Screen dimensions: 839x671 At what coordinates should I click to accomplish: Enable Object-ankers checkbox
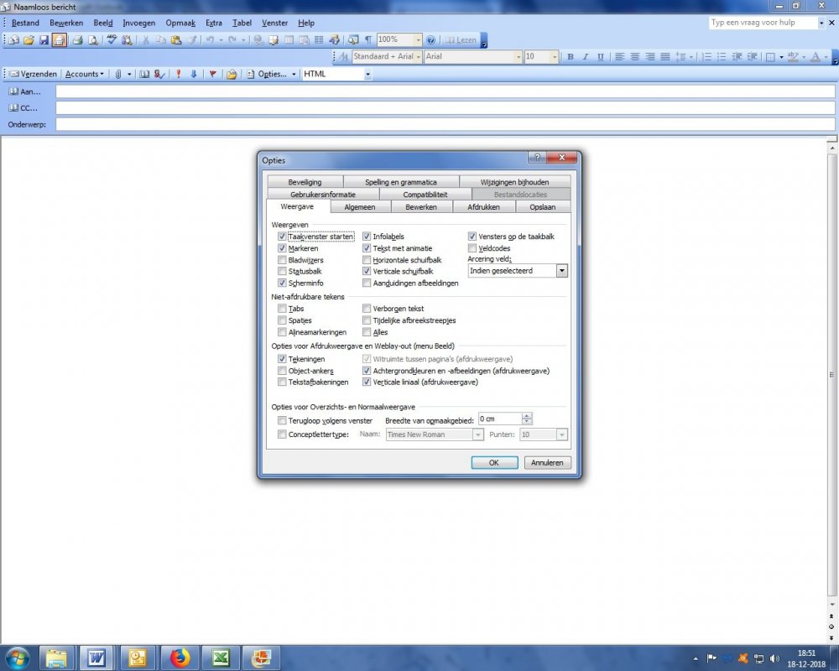(x=282, y=370)
